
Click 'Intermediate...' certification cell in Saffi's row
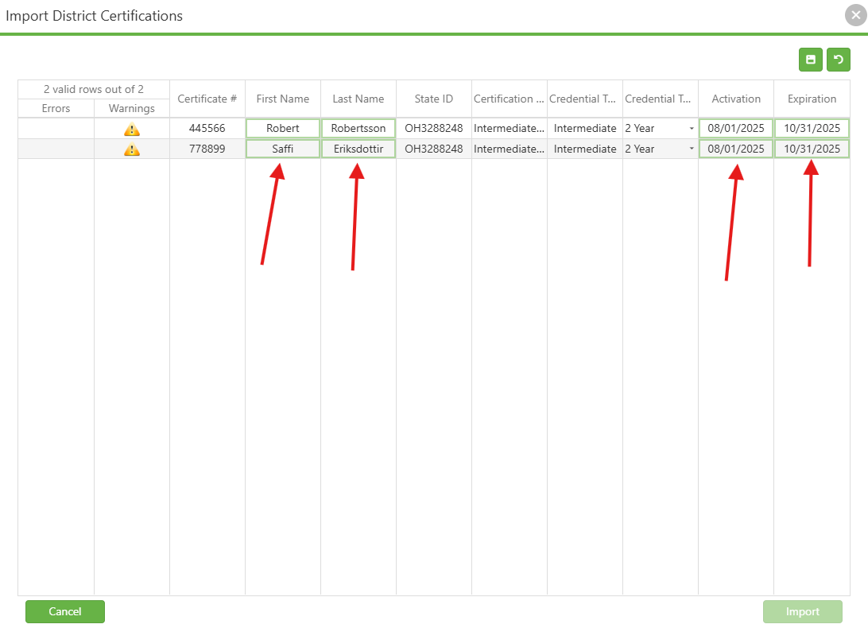pos(510,149)
